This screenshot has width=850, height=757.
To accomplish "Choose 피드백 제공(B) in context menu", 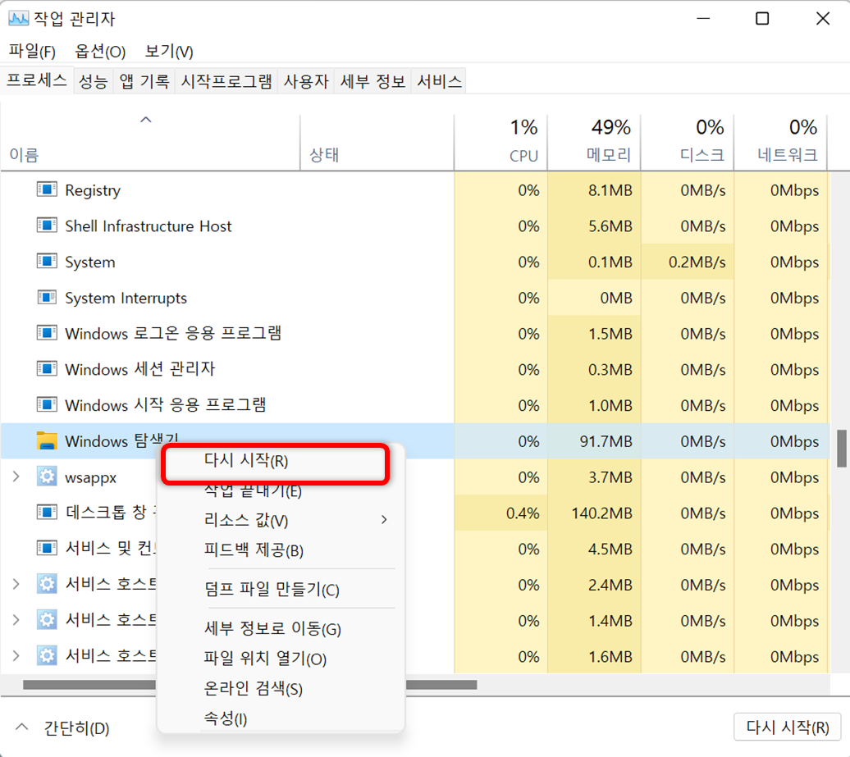I will 281,550.
